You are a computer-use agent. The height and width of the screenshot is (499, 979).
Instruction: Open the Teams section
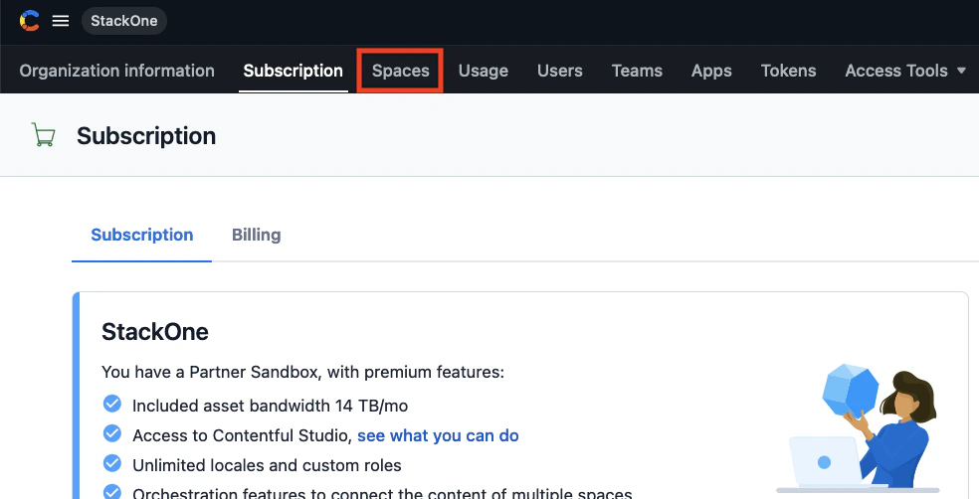(x=637, y=71)
